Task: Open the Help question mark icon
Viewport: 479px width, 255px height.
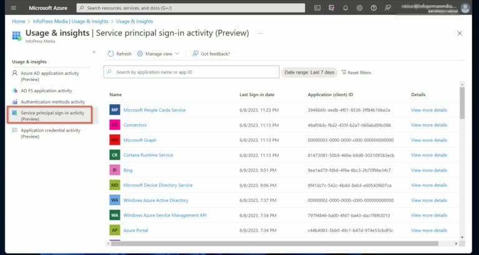Action: point(374,8)
